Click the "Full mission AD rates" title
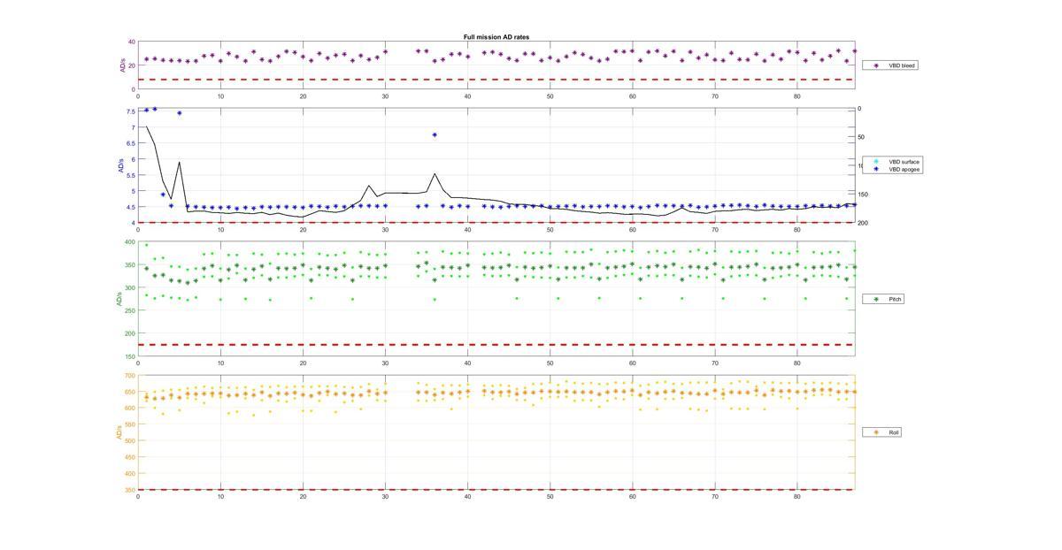Screen dimensions: 1062x550 496,37
